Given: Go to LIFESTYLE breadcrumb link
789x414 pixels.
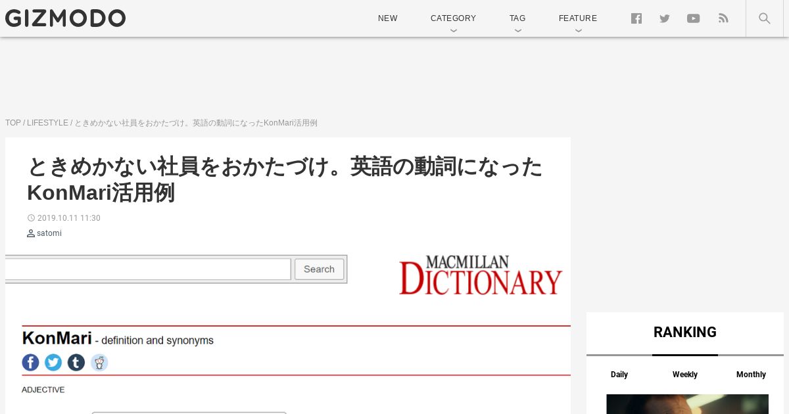Looking at the screenshot, I should (47, 123).
